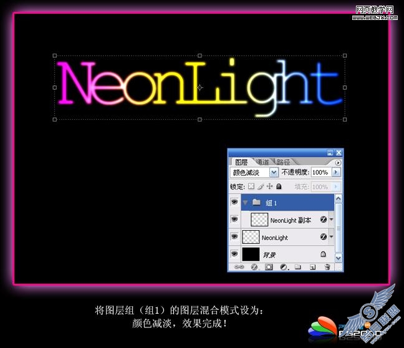Click the link layers icon
This screenshot has width=404, height=348.
(239, 267)
